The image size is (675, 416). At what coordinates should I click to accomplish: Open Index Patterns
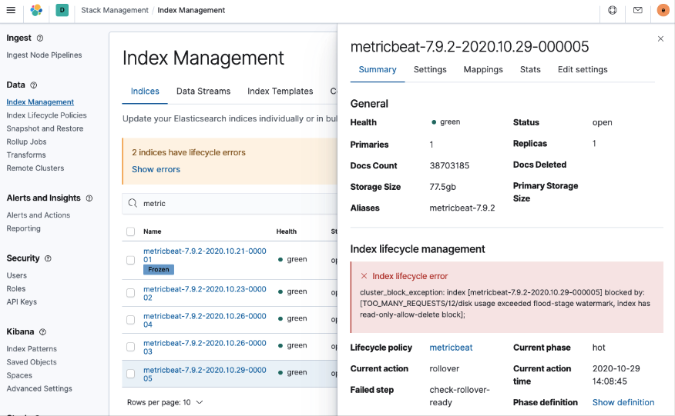(32, 349)
